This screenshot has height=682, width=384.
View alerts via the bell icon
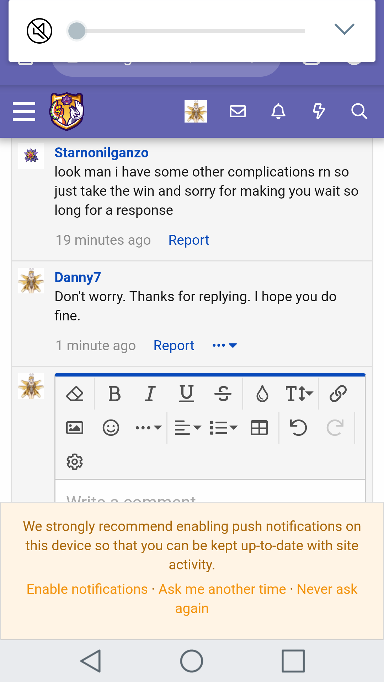(x=278, y=111)
